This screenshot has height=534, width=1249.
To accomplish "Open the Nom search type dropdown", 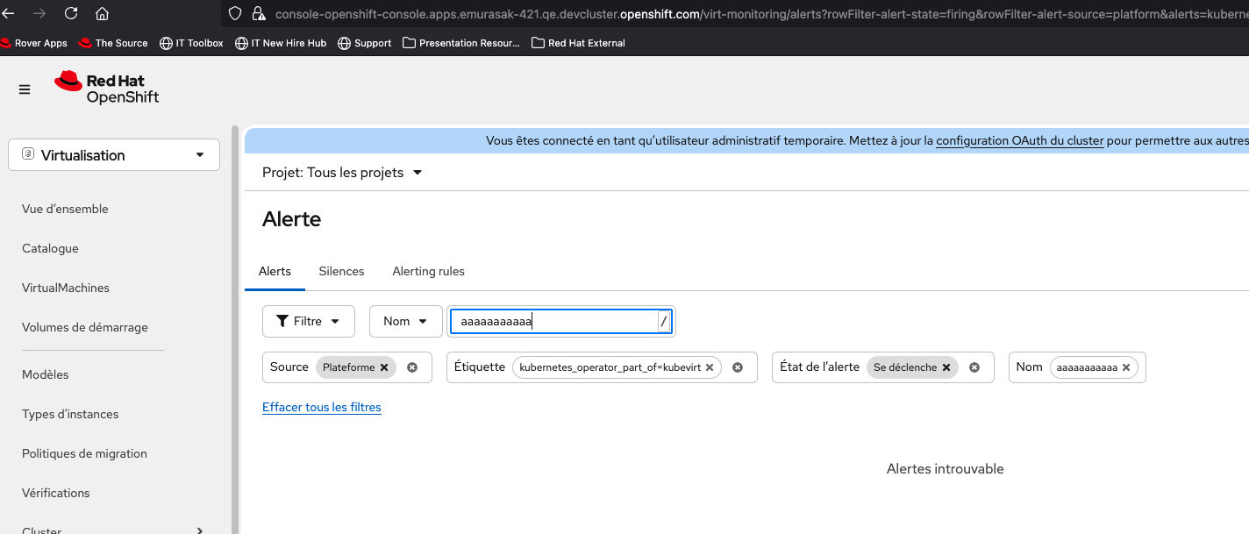I will 404,322.
